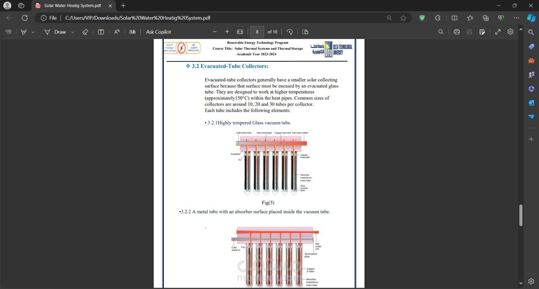Click the Fig(3) caption
This screenshot has height=289, width=539.
(x=268, y=203)
